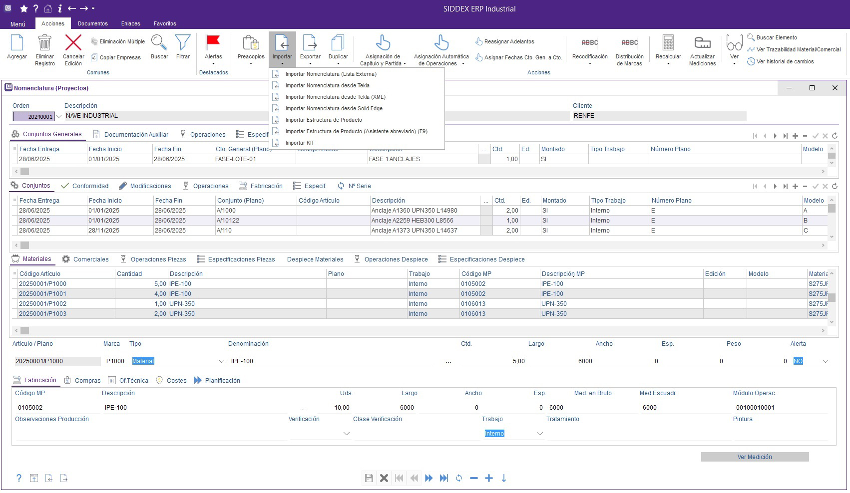The width and height of the screenshot is (850, 493).
Task: Click the save disk icon in bottom navigation
Action: 369,478
